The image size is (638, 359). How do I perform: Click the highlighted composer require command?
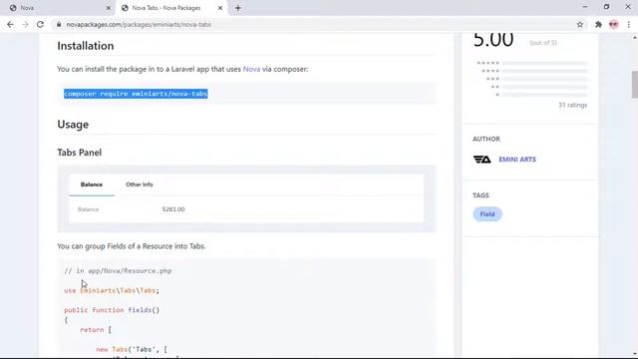[136, 94]
